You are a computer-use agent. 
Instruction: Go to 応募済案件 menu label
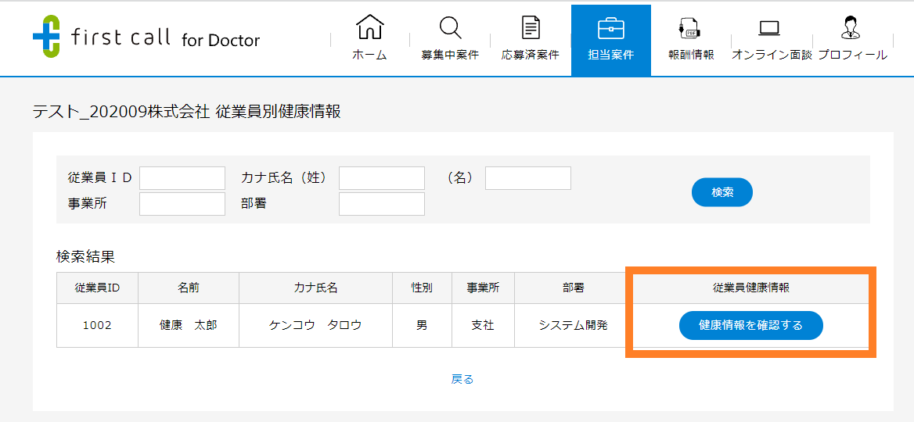point(530,55)
